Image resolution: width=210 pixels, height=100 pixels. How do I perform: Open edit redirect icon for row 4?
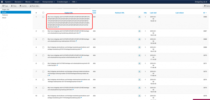[x=139, y=47]
